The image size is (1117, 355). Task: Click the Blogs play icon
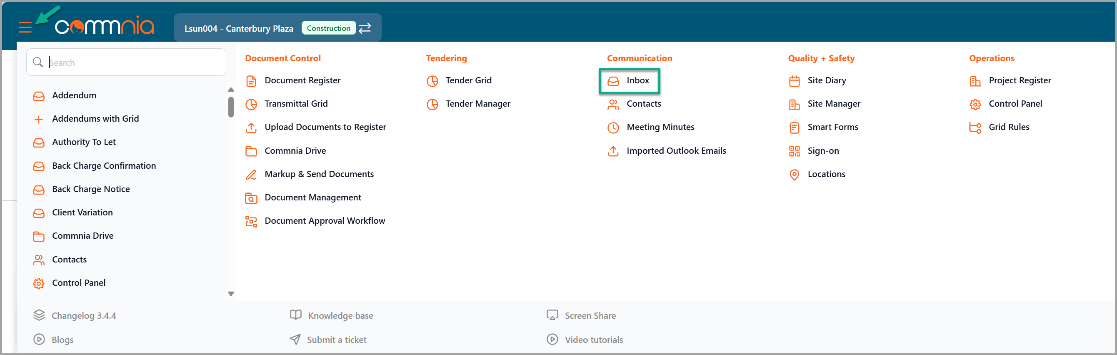point(39,340)
